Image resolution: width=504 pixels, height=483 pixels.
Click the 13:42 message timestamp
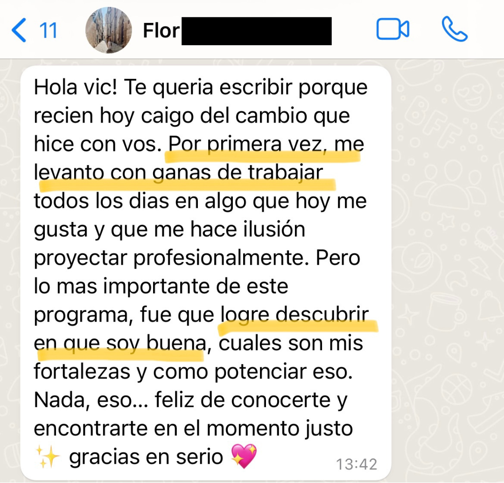[x=357, y=464]
